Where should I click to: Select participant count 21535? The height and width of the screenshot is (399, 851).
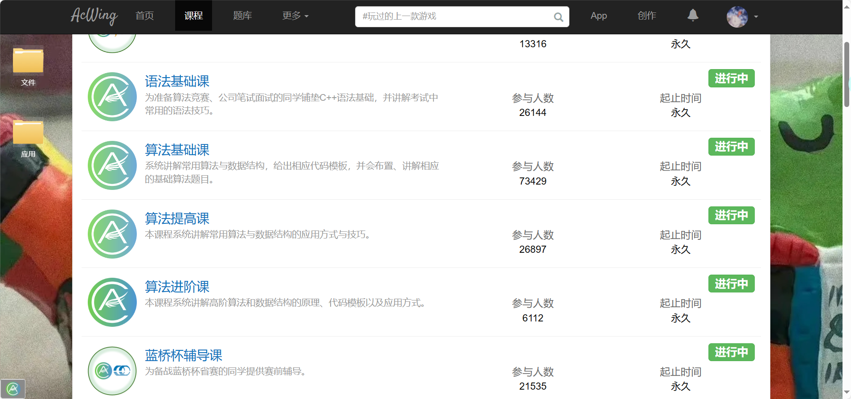pos(533,386)
